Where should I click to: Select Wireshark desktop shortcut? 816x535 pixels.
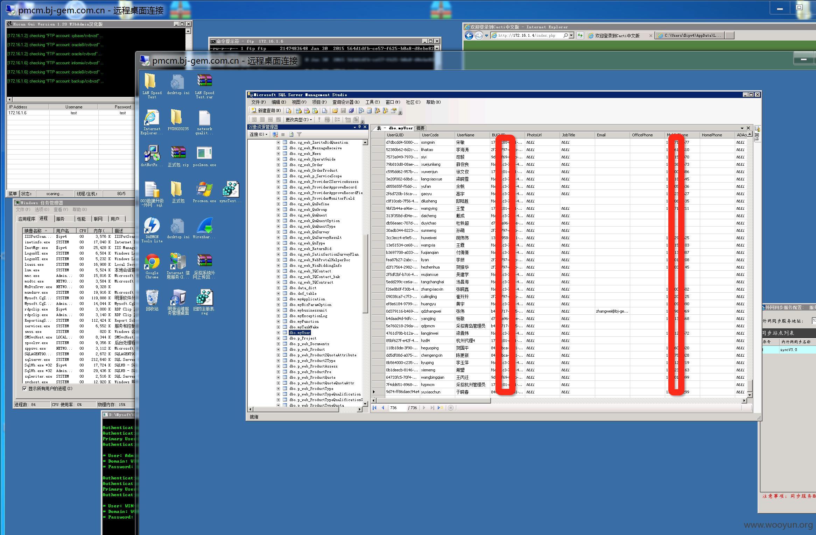tap(204, 228)
